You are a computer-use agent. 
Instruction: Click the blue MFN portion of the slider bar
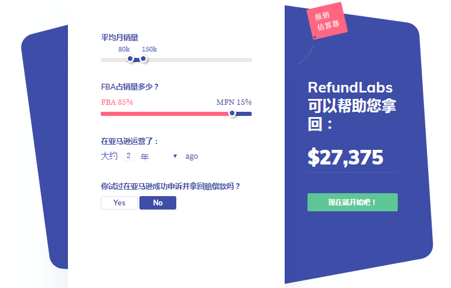[244, 114]
